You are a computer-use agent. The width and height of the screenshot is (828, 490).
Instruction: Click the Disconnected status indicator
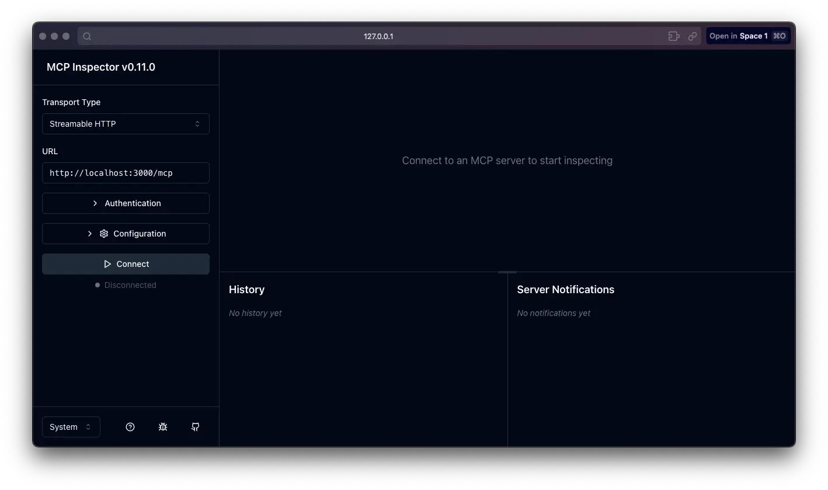[x=126, y=284]
